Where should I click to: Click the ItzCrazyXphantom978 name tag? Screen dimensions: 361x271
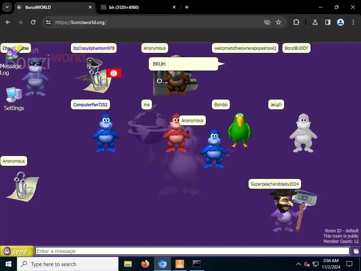94,48
